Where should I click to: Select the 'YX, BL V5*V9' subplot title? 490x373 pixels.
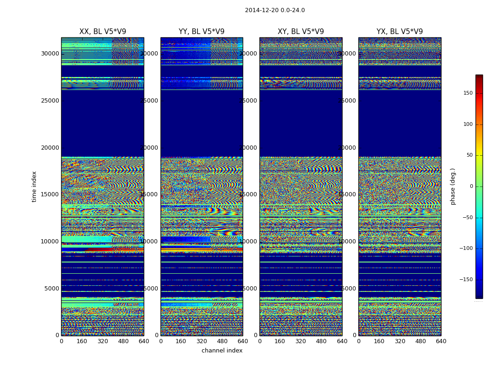tap(399, 32)
